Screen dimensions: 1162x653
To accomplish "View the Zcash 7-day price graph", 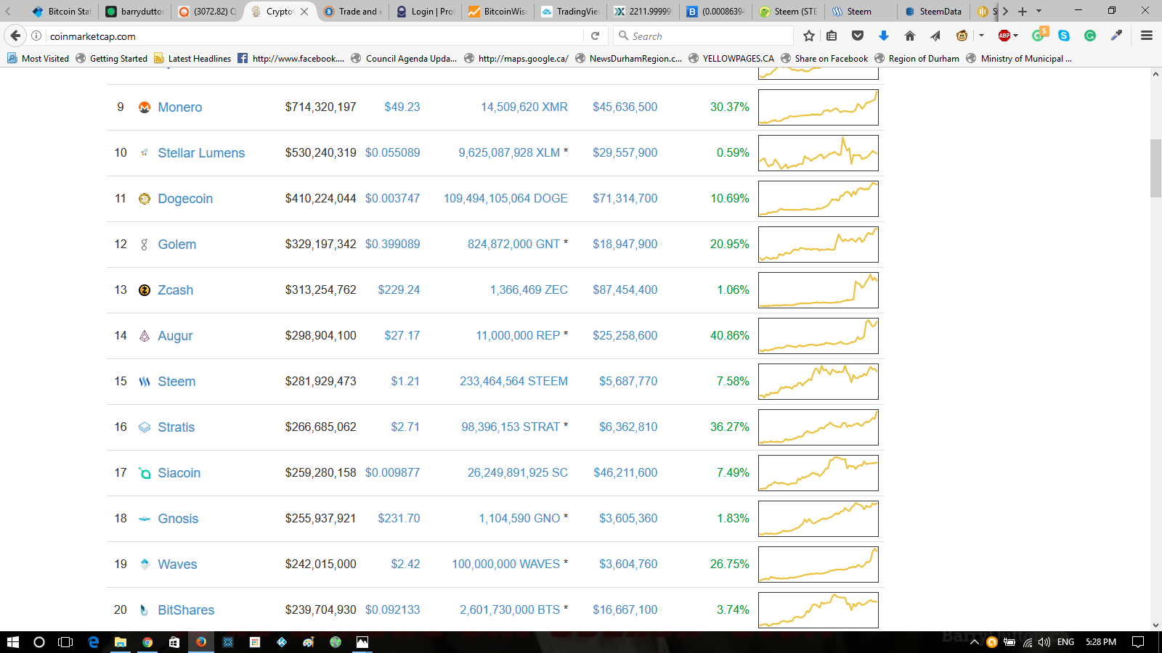I will 818,290.
